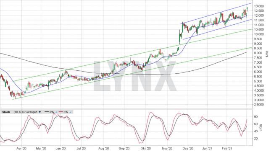Click the Aug '20 date label
Viewport: 271px width, 152px height.
(x=104, y=148)
